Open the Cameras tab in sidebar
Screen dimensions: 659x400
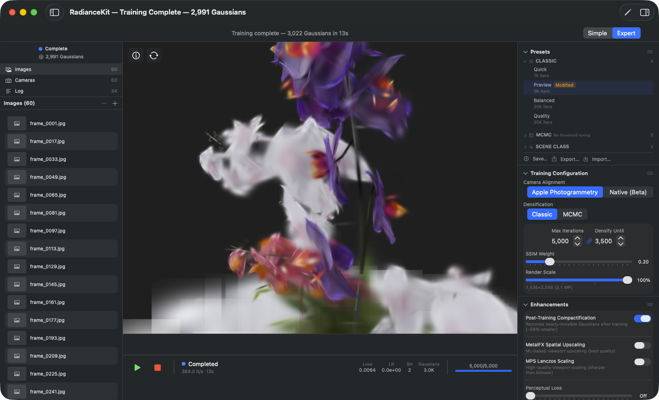tap(61, 80)
